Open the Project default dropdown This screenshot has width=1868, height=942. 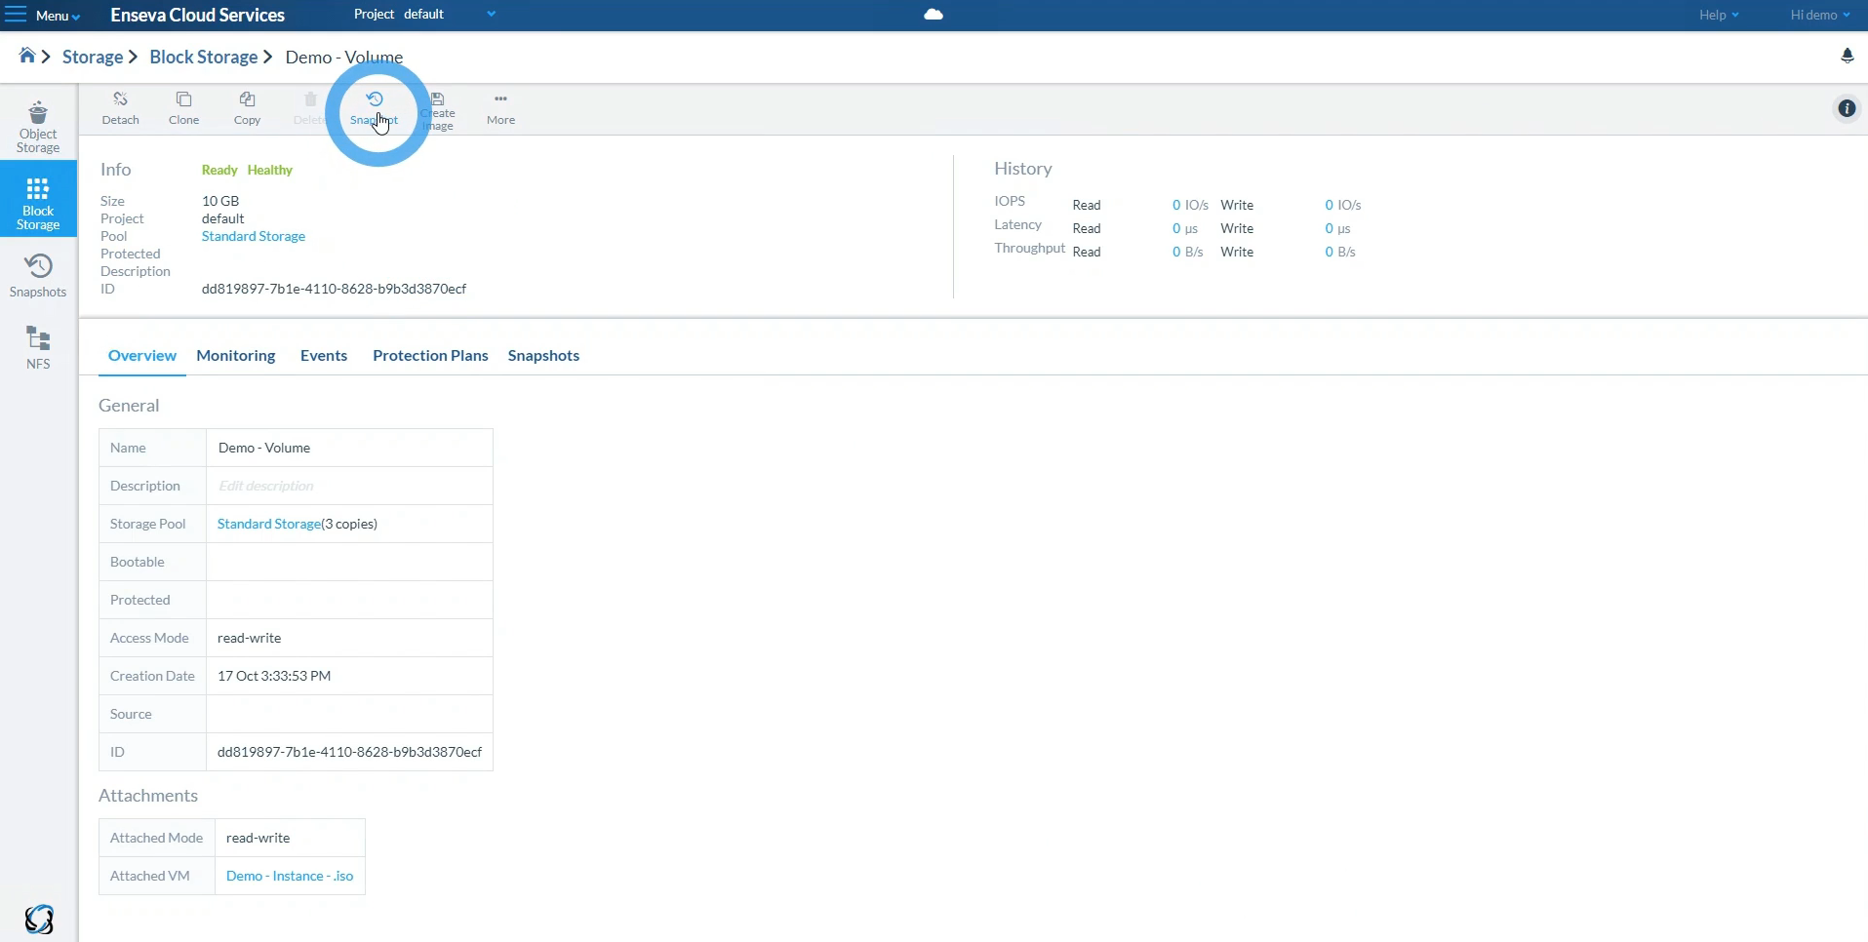click(425, 15)
